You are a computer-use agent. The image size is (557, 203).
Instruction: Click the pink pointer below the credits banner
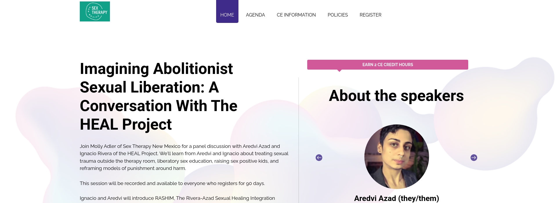tap(339, 70)
